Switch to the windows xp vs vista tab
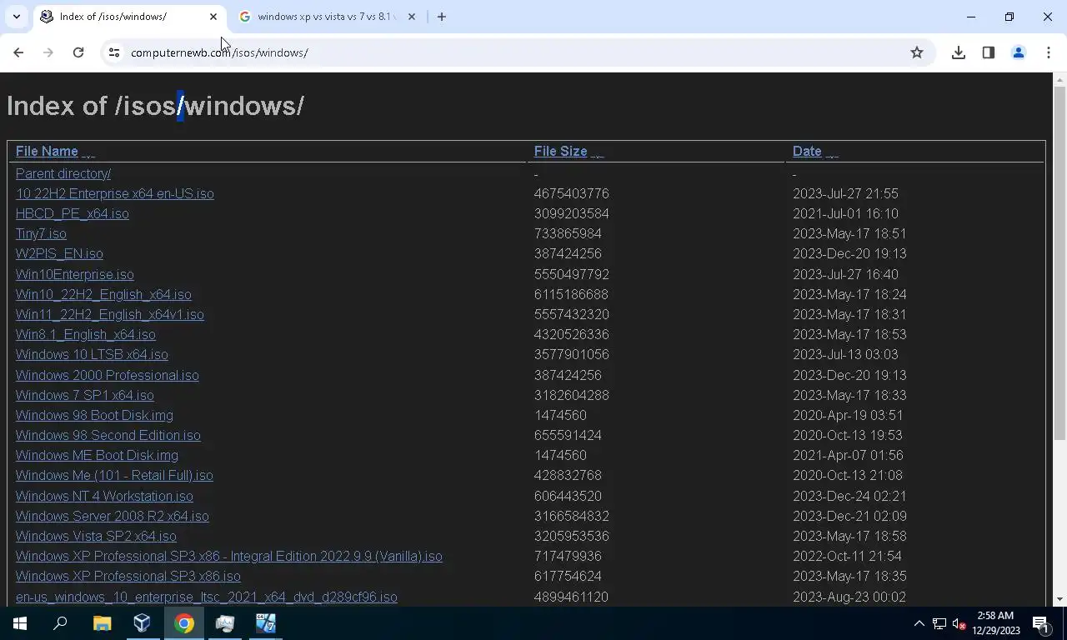This screenshot has height=640, width=1067. tap(327, 17)
